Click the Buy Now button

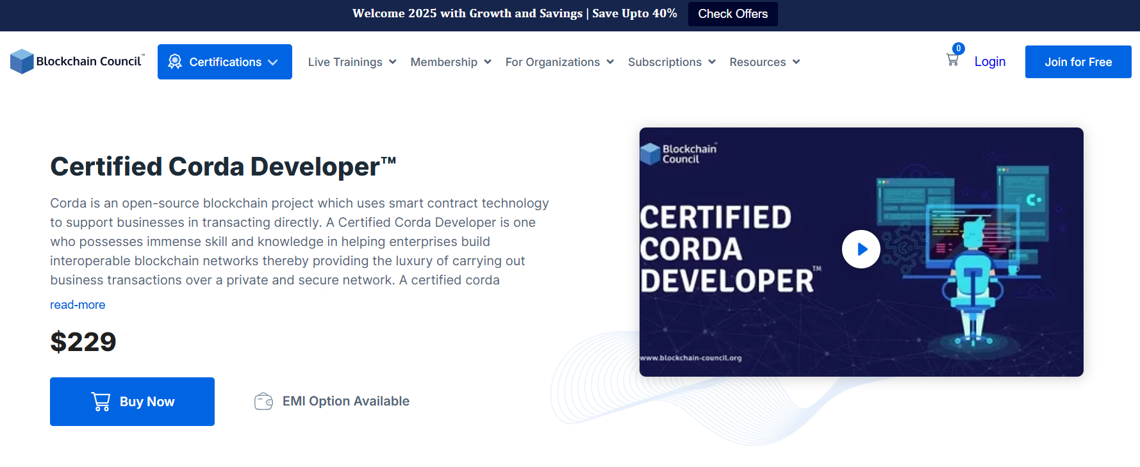tap(132, 402)
